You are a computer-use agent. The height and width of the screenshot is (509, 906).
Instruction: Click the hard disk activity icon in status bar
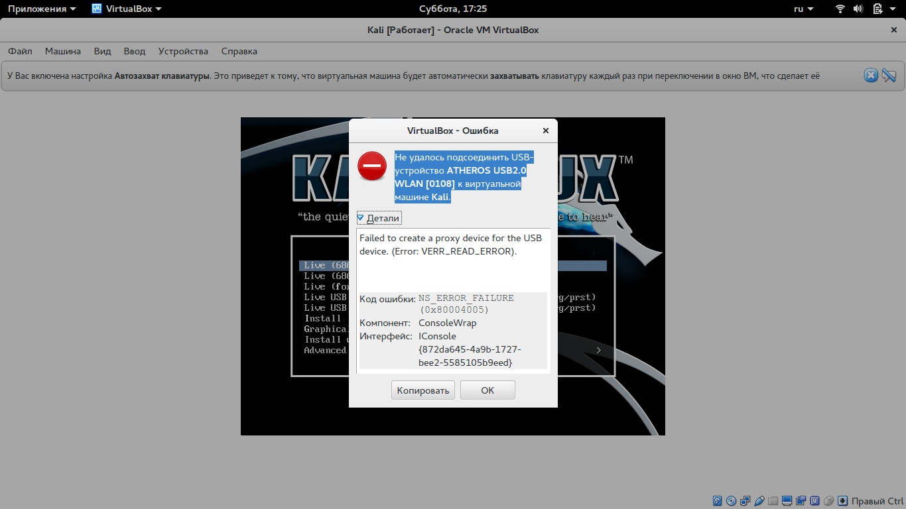tap(717, 500)
